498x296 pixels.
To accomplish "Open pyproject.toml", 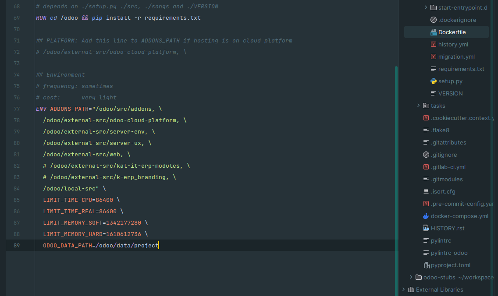I will pos(452,265).
